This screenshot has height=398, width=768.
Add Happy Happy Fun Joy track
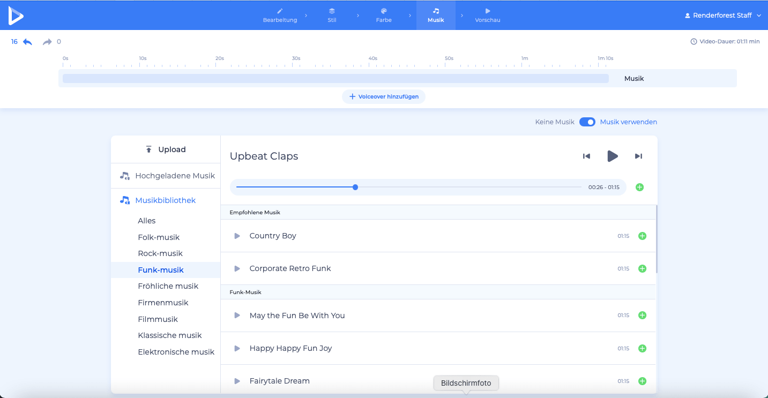642,349
